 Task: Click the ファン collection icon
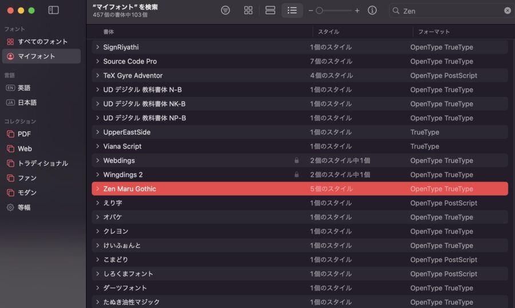tap(10, 178)
